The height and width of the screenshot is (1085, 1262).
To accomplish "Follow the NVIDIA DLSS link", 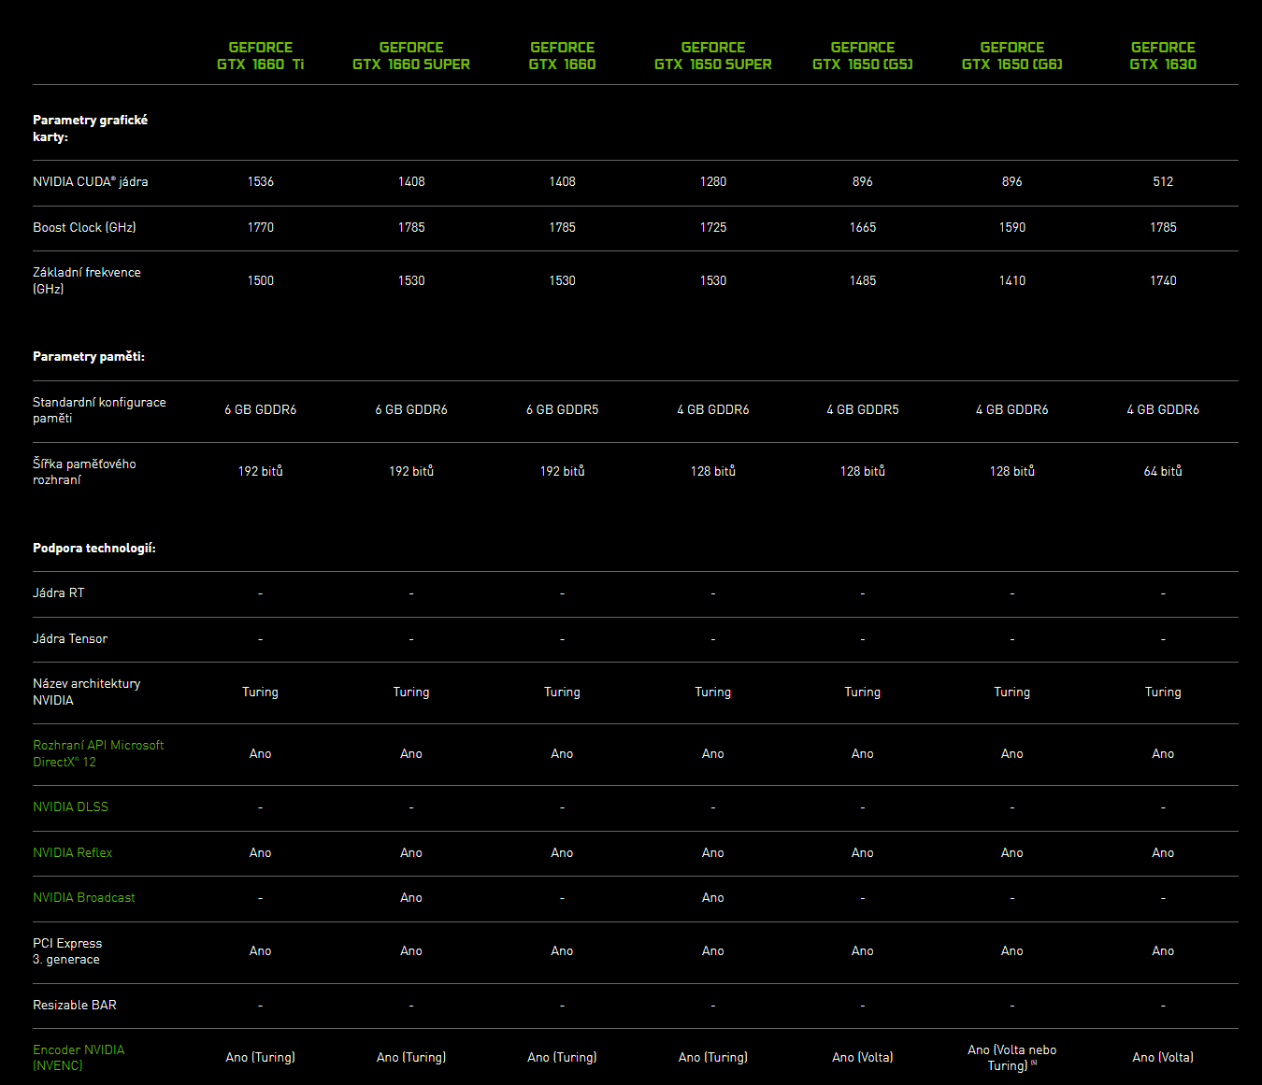I will click(70, 807).
